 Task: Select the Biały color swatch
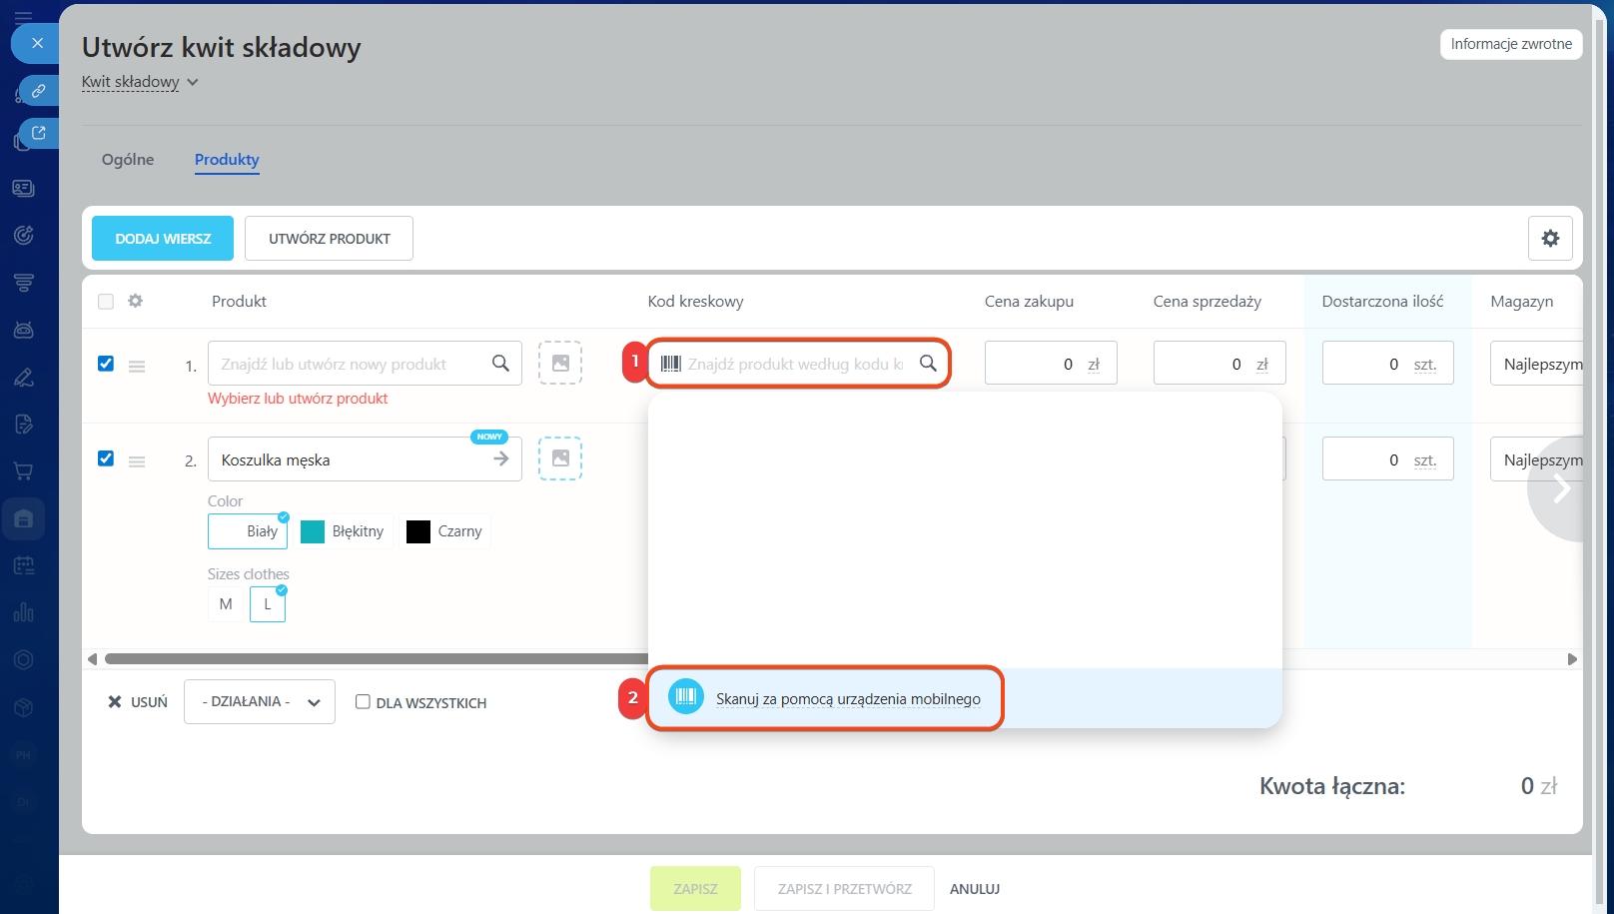tap(248, 531)
